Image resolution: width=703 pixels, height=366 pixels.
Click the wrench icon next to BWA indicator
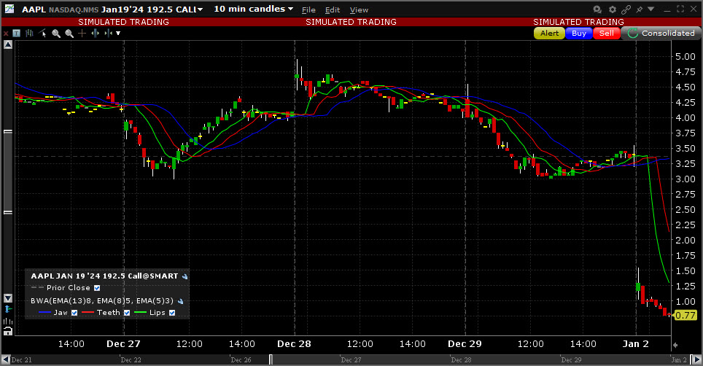180,301
